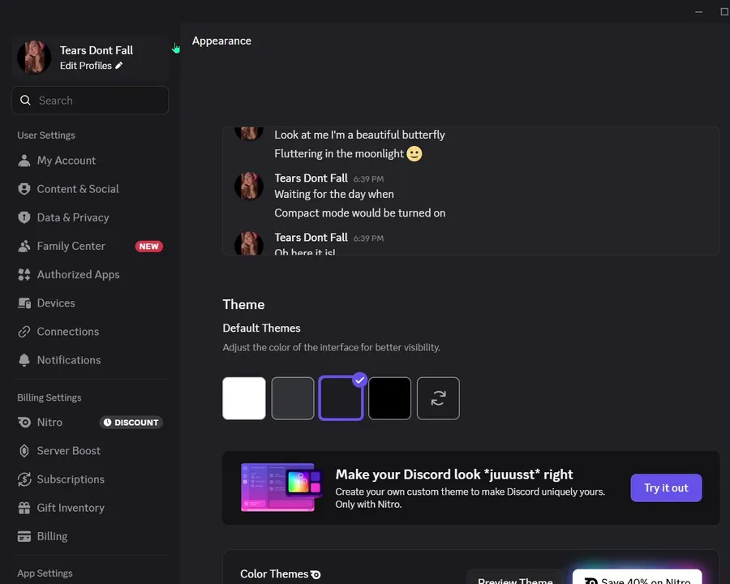Click the Default Themes heading
Image resolution: width=730 pixels, height=584 pixels.
click(x=261, y=328)
